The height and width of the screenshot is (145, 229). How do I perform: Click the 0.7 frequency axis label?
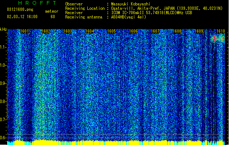(3, 120)
